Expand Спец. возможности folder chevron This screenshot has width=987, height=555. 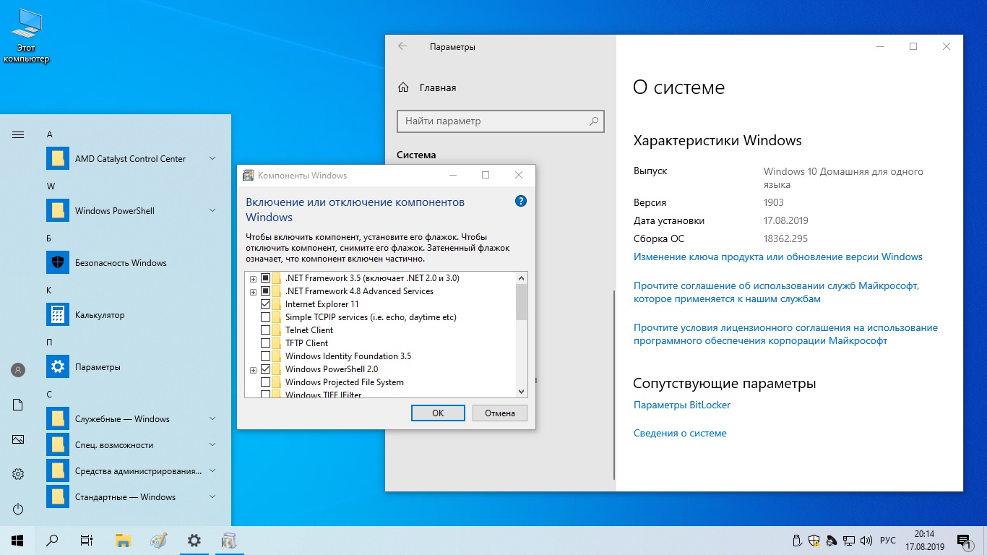212,444
